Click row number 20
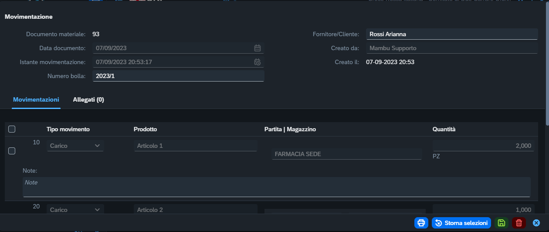The image size is (549, 232). [x=37, y=206]
